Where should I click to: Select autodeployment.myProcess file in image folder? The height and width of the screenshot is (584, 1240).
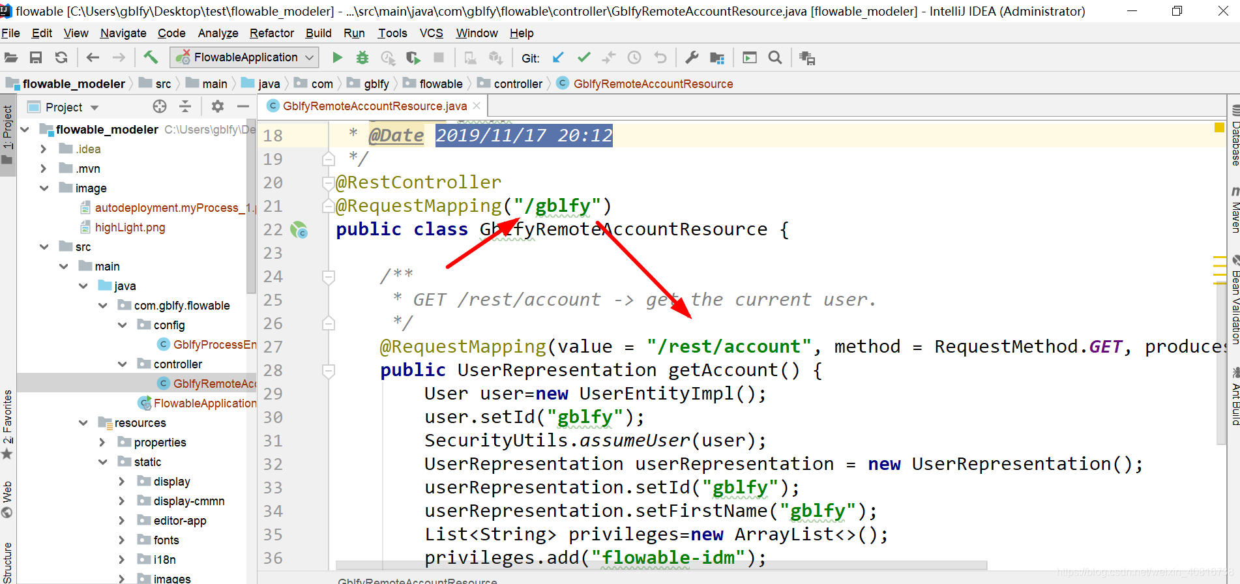tap(168, 208)
